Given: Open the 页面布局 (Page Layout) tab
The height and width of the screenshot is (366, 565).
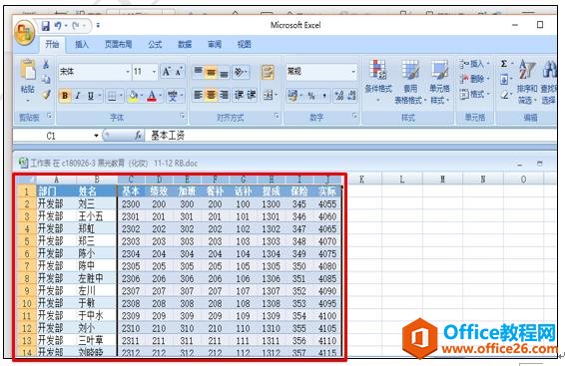Looking at the screenshot, I should (x=118, y=44).
